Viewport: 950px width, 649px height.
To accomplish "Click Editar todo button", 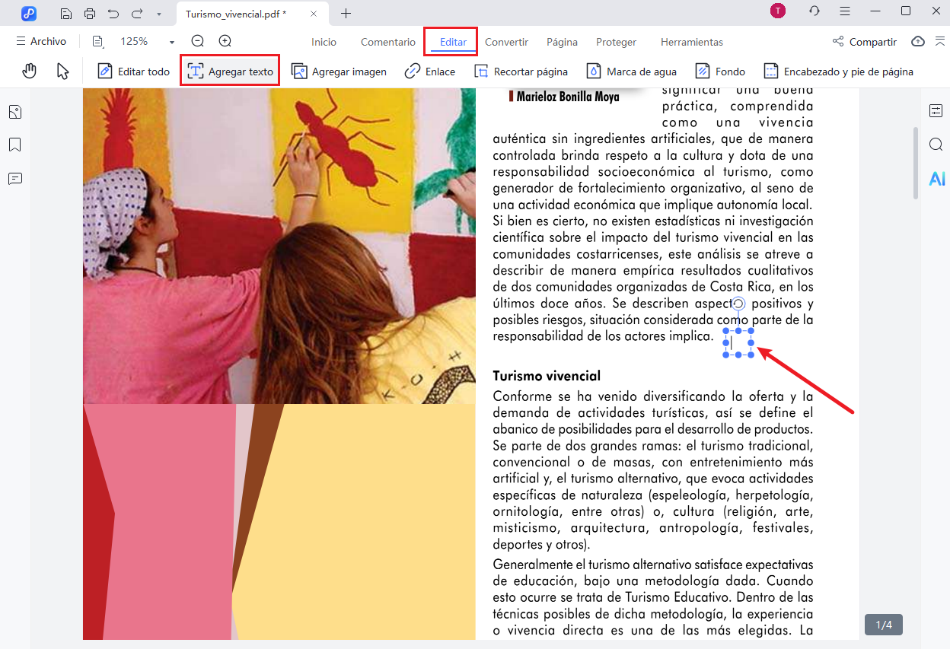I will [x=134, y=72].
